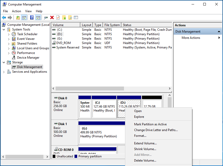Collapse the System Tools tree node
Screen dimensions: 223x166
4,30
